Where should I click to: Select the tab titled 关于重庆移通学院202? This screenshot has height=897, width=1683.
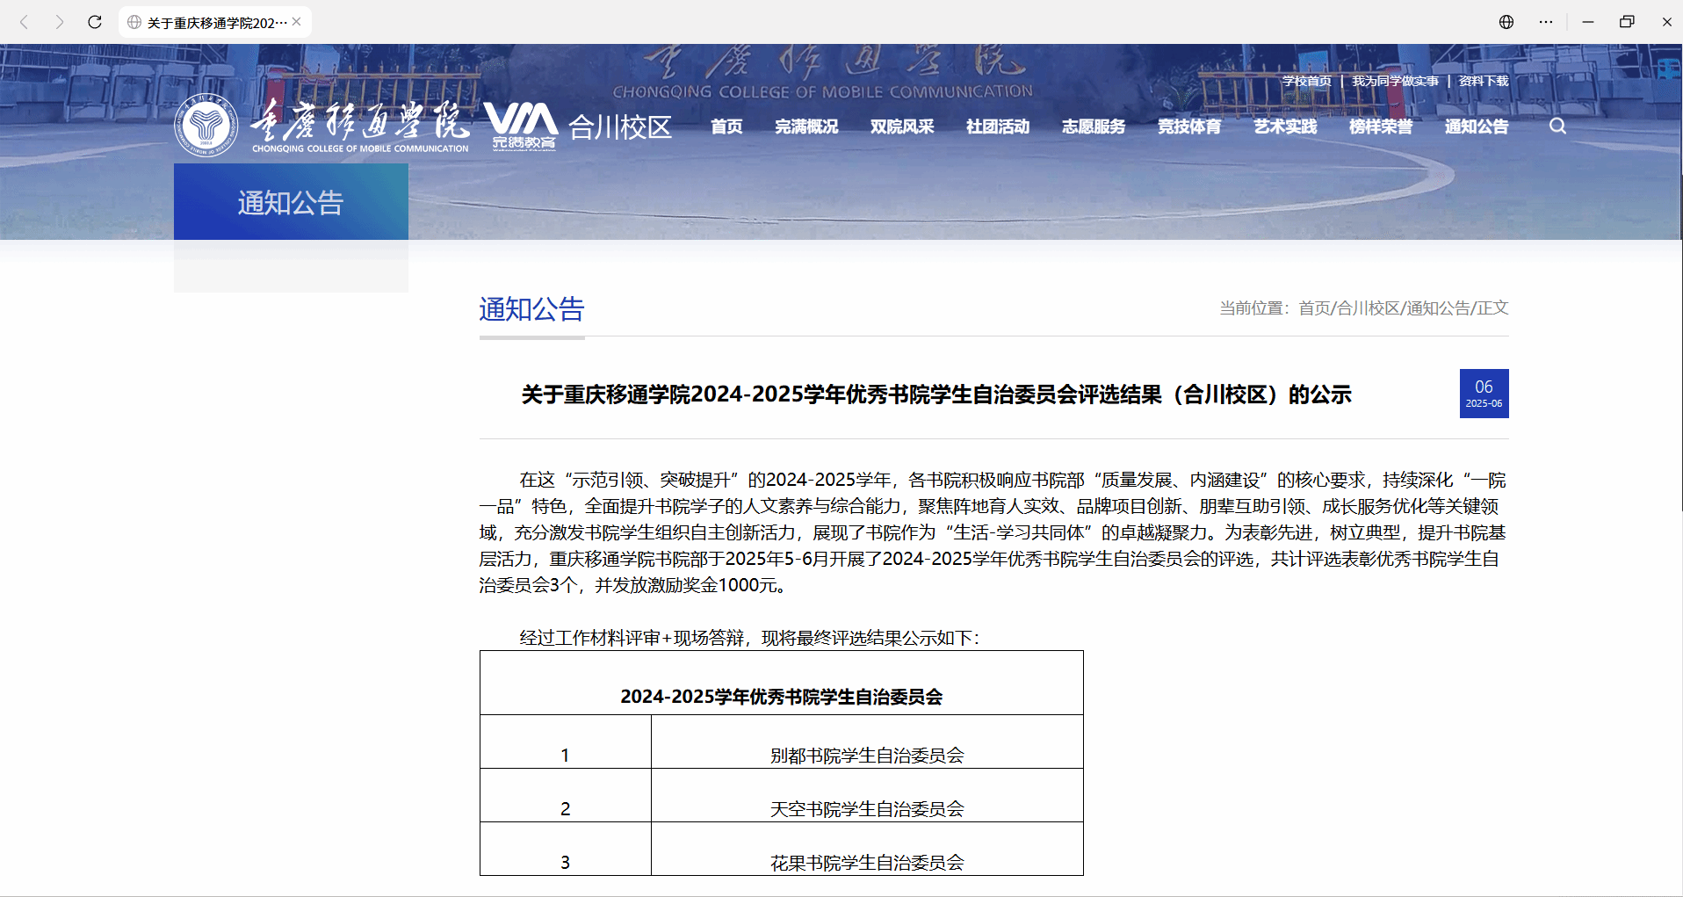pyautogui.click(x=215, y=22)
